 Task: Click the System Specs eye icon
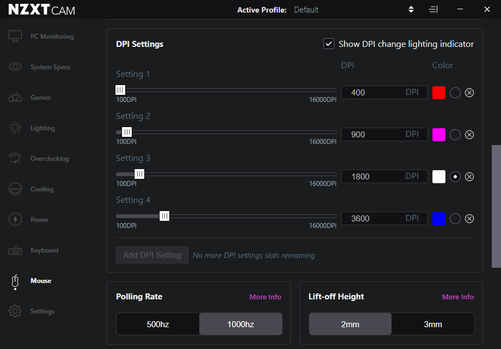pos(15,67)
